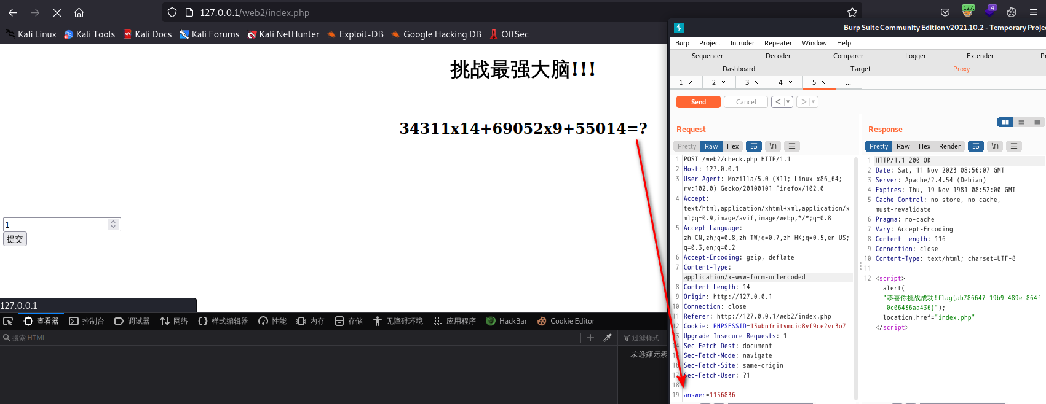Open the Window menu in Burp Suite
The image size is (1046, 404).
point(814,43)
